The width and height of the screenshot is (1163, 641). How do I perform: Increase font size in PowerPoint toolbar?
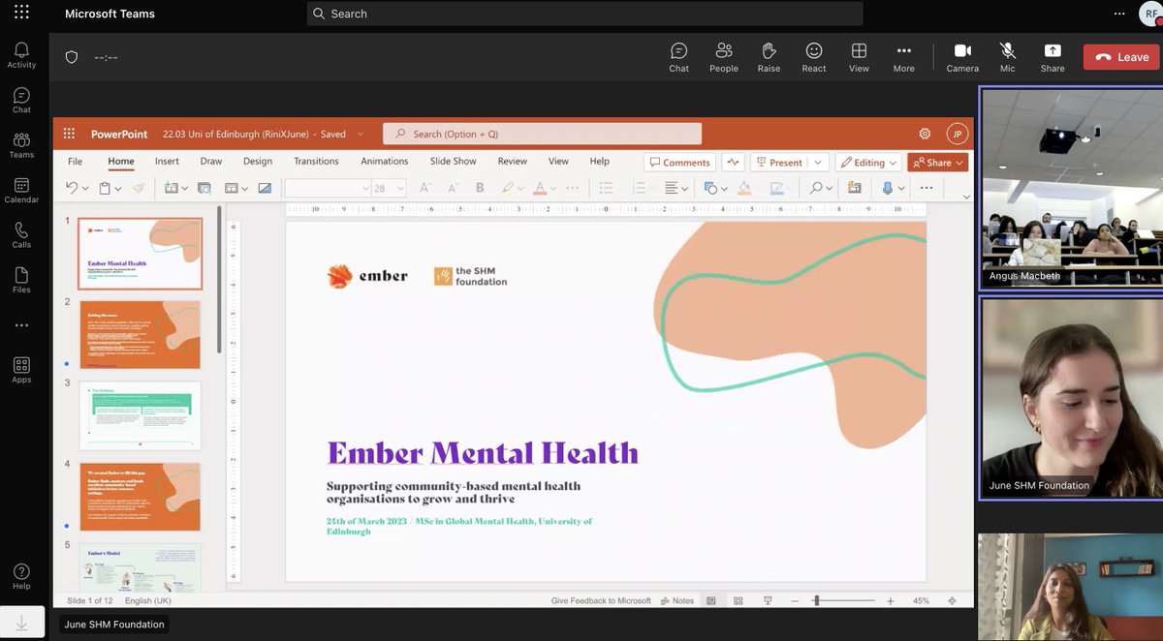pyautogui.click(x=424, y=188)
